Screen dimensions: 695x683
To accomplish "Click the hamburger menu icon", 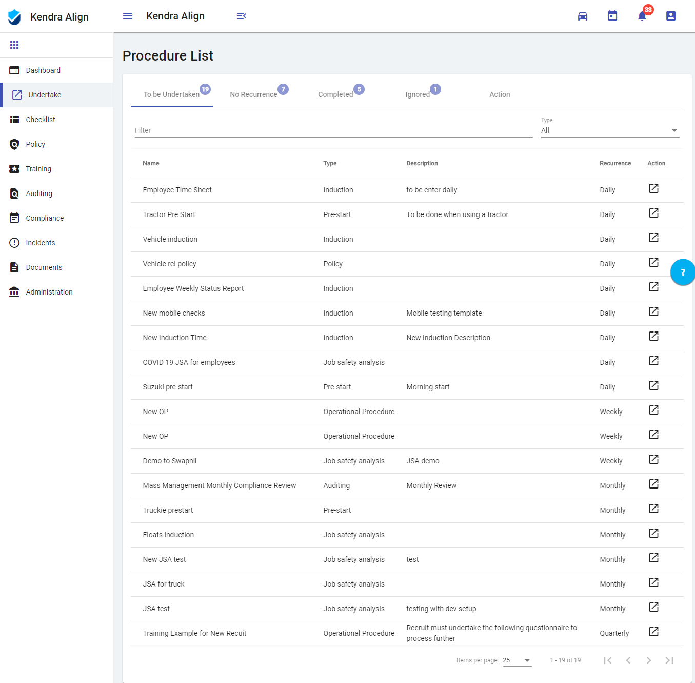I will pyautogui.click(x=128, y=16).
